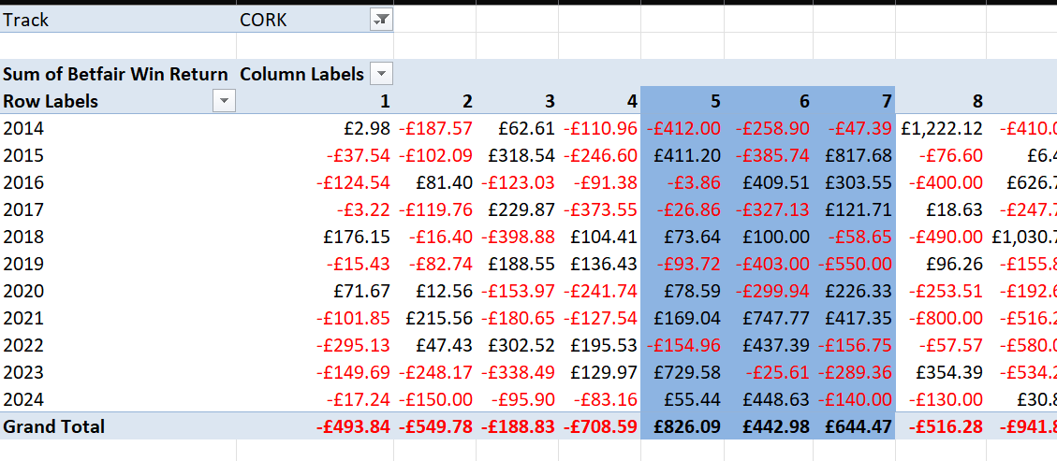1057x461 pixels.
Task: Click the -£412.00 cell
Action: coord(683,128)
